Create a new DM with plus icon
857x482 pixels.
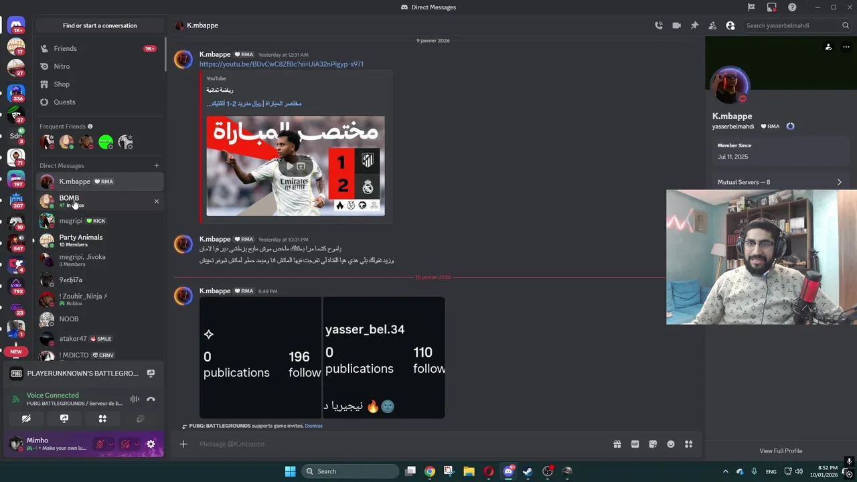(157, 165)
